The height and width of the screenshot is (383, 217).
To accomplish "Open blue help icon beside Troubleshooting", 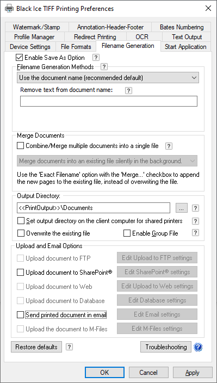I will point(198,347).
